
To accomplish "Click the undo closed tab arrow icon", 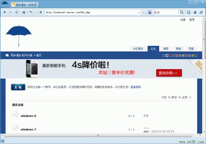I will click(x=30, y=12).
